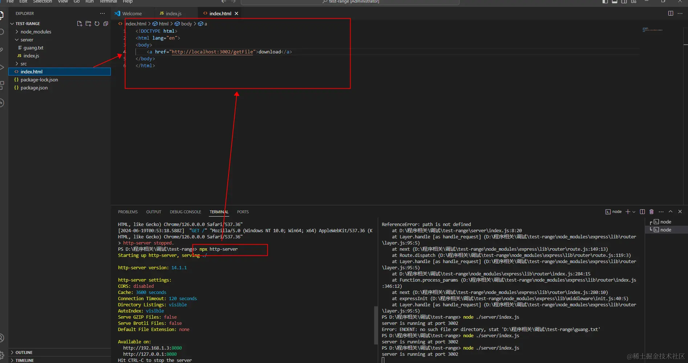
Task: Go forward with the navigation arrow
Action: coord(233,1)
